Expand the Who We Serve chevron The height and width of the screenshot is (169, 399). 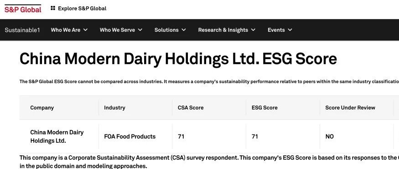(x=140, y=30)
